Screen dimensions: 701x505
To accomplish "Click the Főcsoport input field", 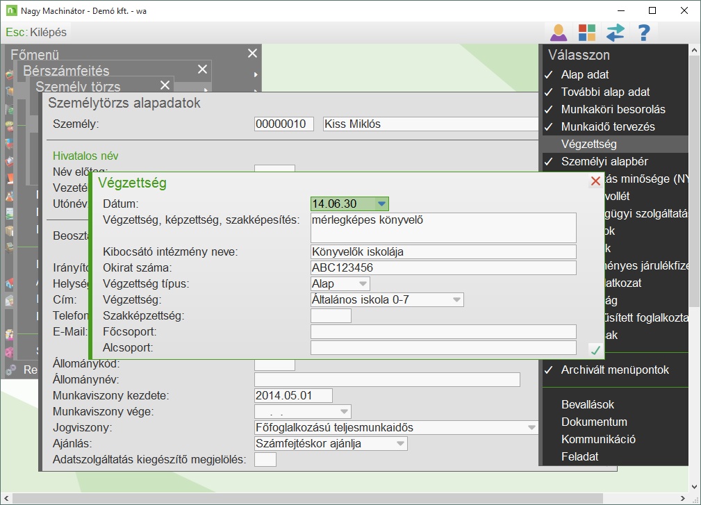I will coord(443,332).
